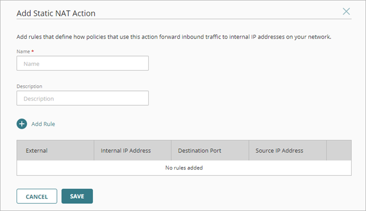Click the Name field label
Viewport: 366px width, 211px height.
coord(23,52)
